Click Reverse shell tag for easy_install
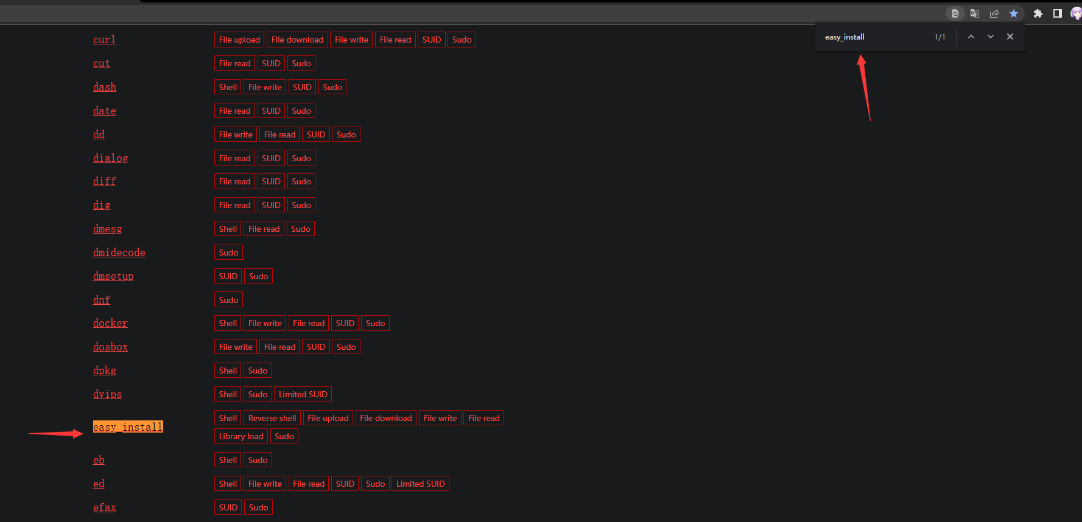Viewport: 1082px width, 522px height. tap(272, 418)
